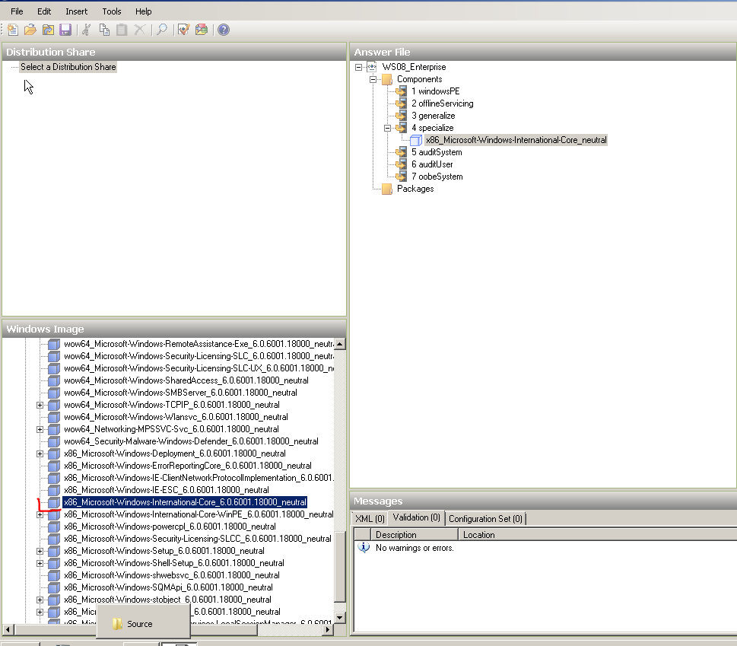The width and height of the screenshot is (737, 646).
Task: Click the Create Configuration Set toolbar icon
Action: (202, 30)
